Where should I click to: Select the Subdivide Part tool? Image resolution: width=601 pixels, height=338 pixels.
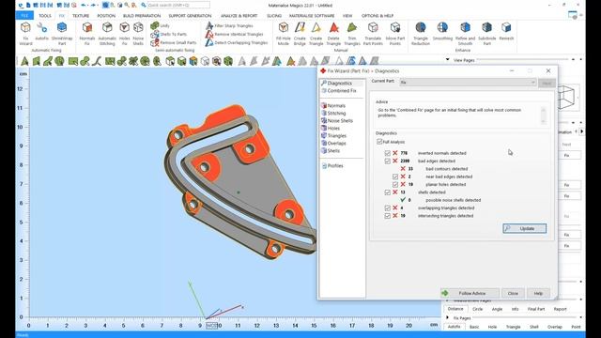pyautogui.click(x=486, y=34)
